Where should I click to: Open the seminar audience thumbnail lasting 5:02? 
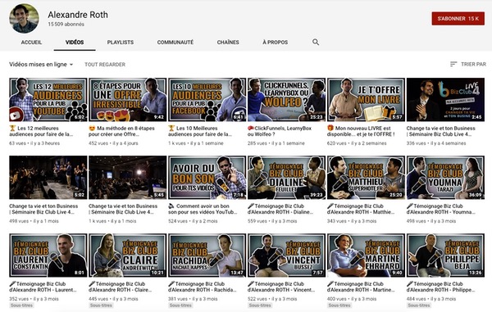(x=48, y=178)
